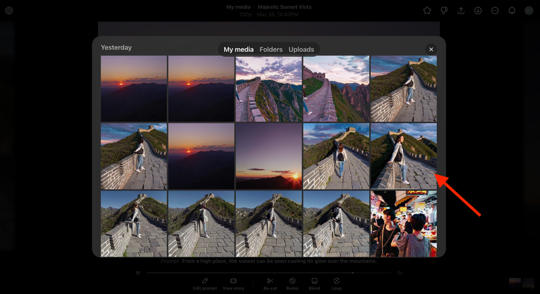Switch to the Folders tab
This screenshot has height=294, width=540.
[271, 49]
